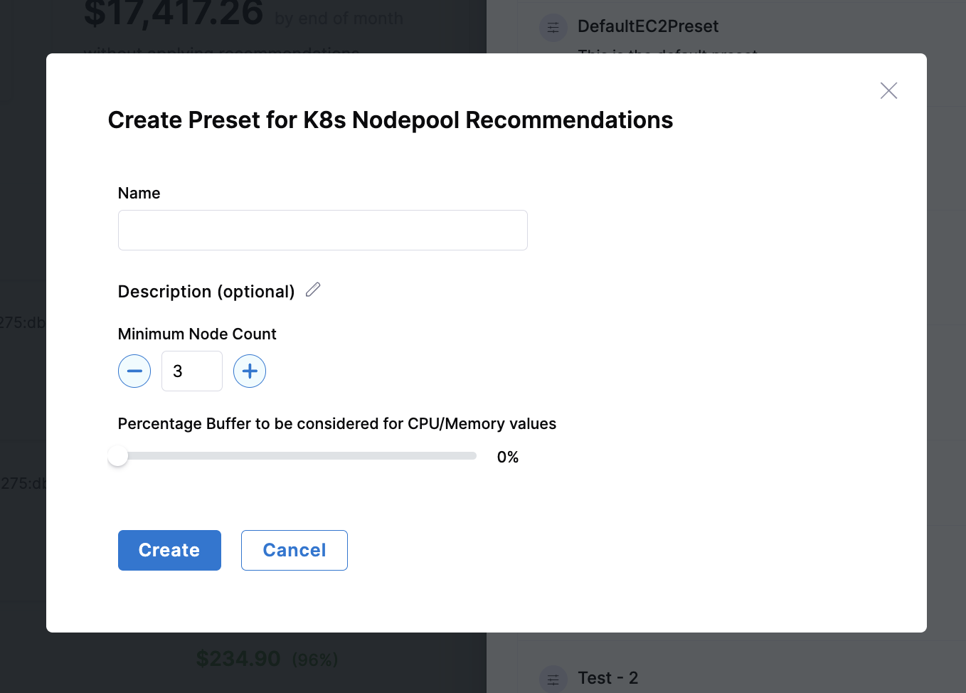Select the DefaultEC2Preset entry name
This screenshot has width=966, height=693.
647,26
